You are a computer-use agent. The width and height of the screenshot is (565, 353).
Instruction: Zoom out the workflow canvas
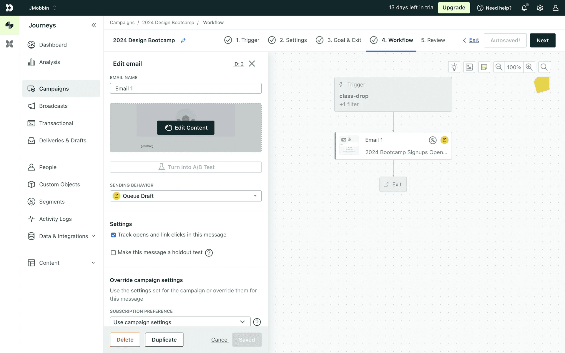tap(499, 67)
